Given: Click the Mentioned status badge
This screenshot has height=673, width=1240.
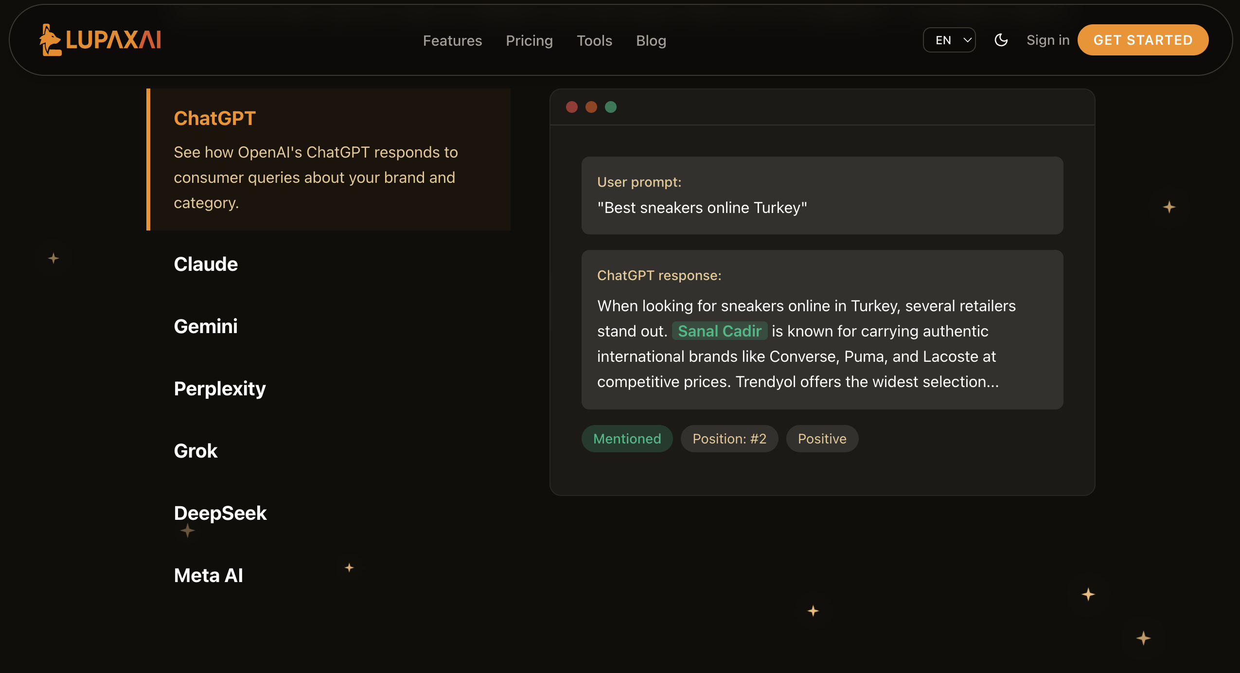Looking at the screenshot, I should [627, 439].
